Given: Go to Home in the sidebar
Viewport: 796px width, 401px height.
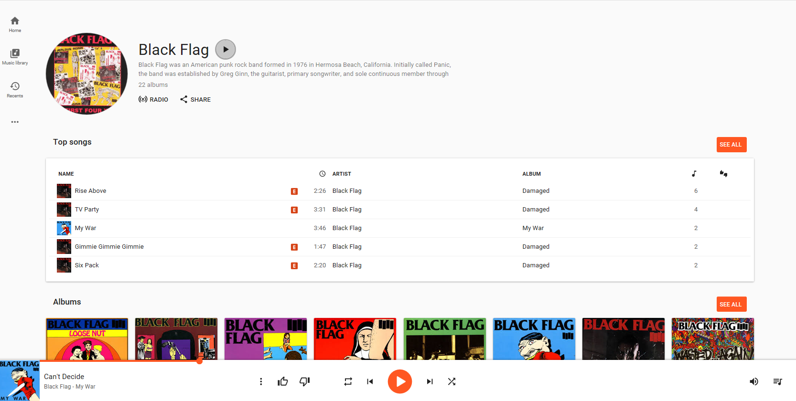Looking at the screenshot, I should (x=15, y=24).
